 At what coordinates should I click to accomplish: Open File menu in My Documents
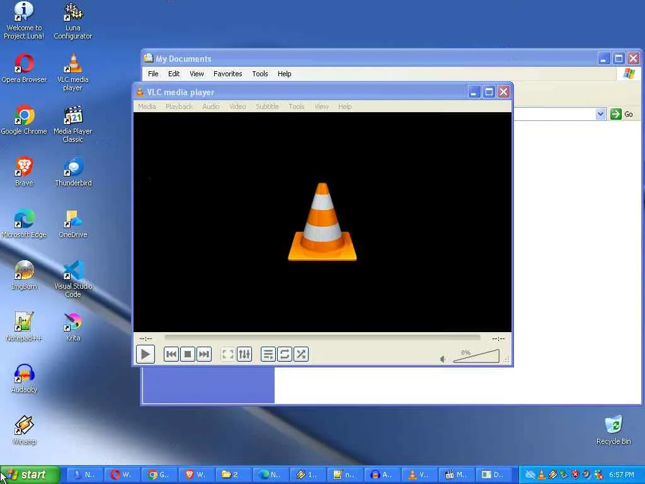(153, 74)
